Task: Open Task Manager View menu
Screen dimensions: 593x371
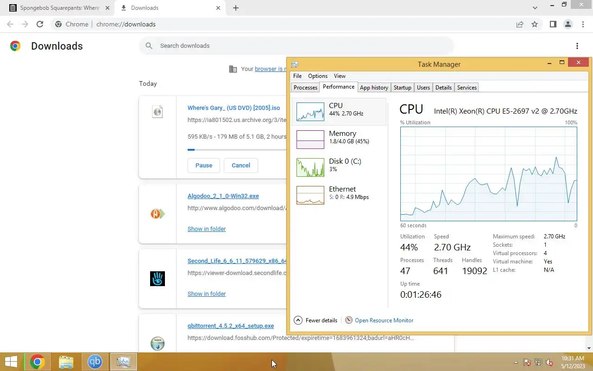Action: coord(340,76)
